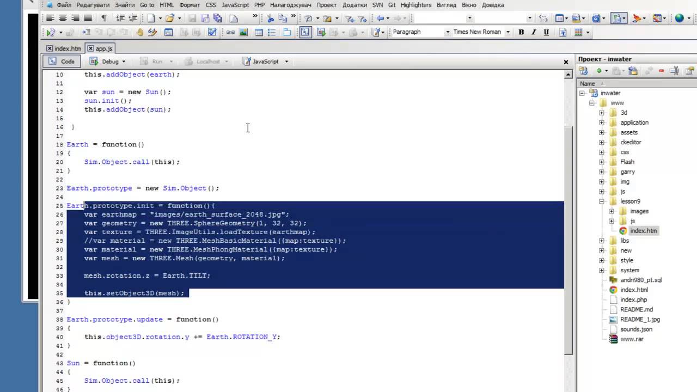697x392 pixels.
Task: Open the Highlighters menu
Action: [x=416, y=5]
